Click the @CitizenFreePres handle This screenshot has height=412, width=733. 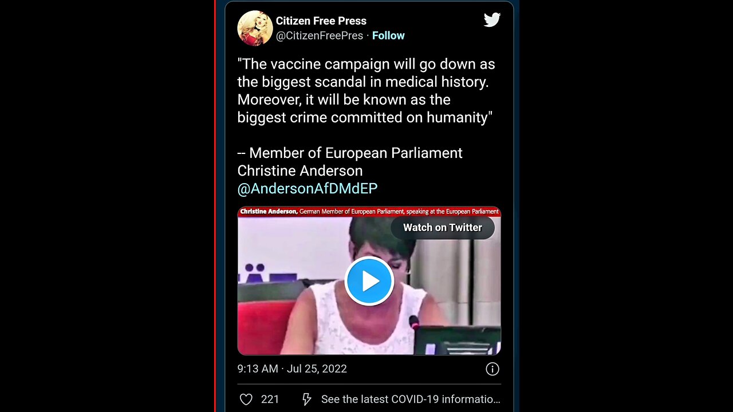pos(320,35)
